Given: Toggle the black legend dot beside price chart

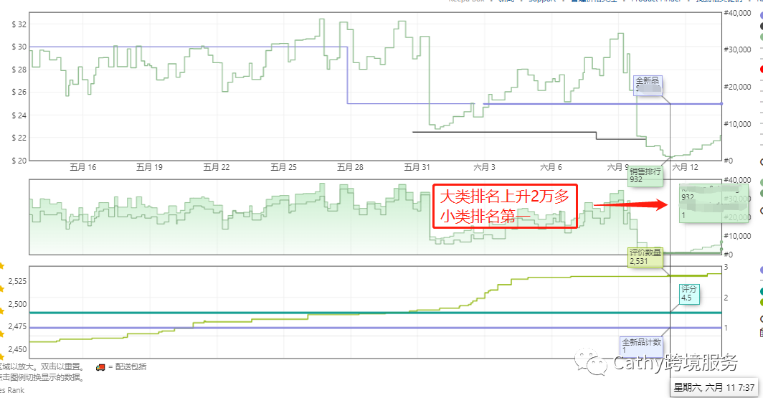Looking at the screenshot, I should pos(761,27).
